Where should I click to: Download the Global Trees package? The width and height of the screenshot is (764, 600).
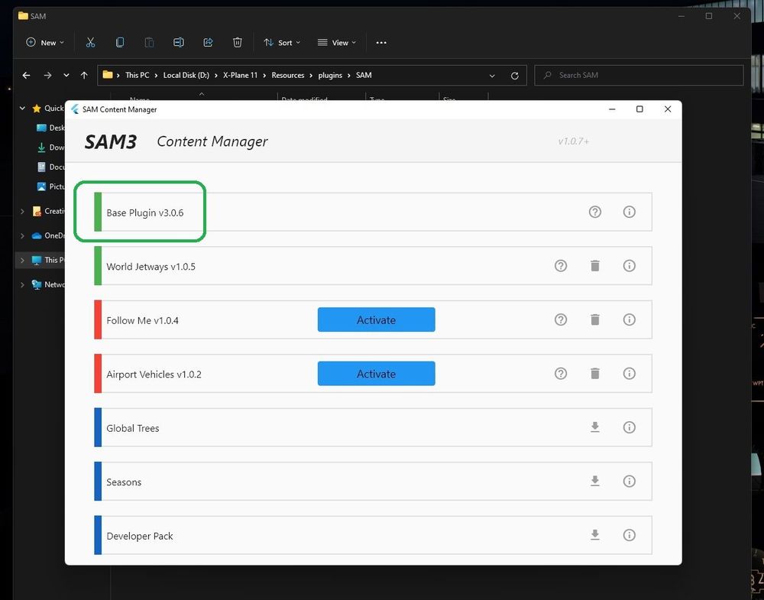595,427
